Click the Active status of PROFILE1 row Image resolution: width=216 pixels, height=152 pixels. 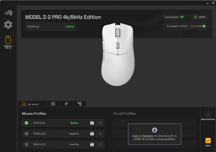(x=74, y=123)
